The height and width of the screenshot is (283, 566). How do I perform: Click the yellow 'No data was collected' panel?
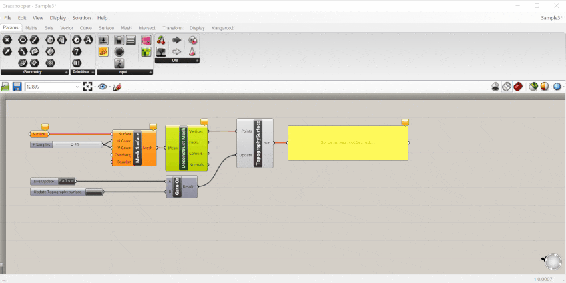pos(348,143)
